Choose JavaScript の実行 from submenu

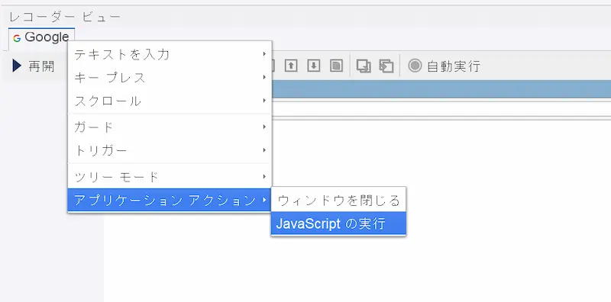[338, 223]
